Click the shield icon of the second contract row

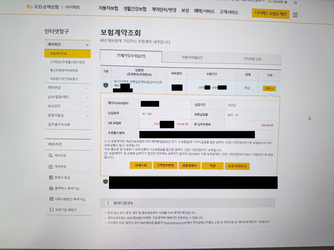click(x=105, y=181)
